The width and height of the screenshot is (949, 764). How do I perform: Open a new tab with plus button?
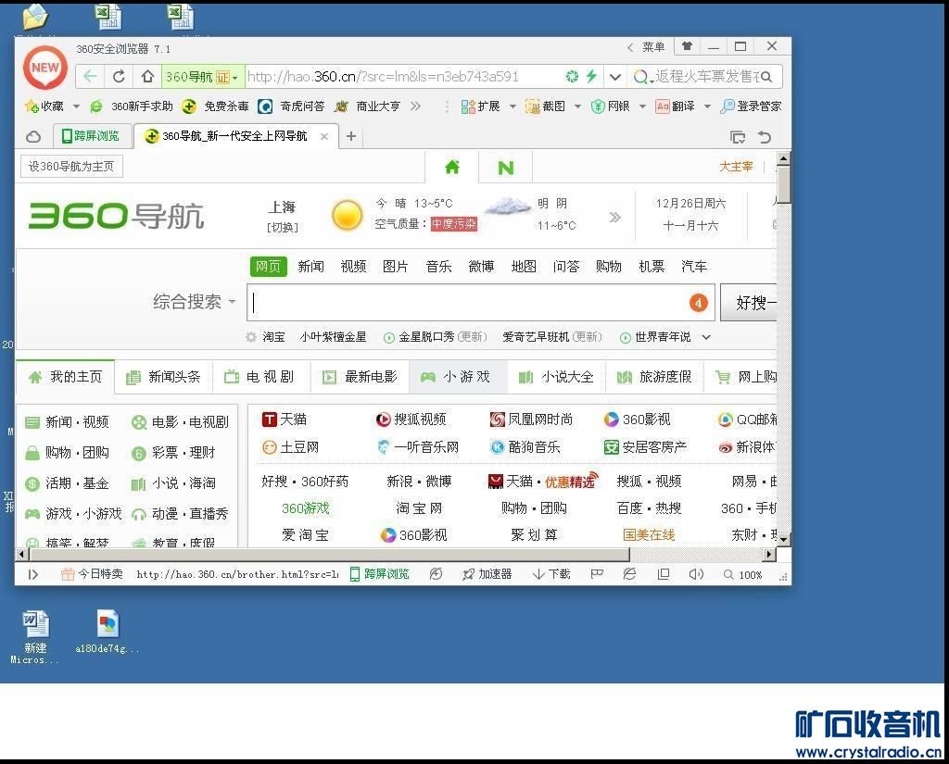click(351, 136)
